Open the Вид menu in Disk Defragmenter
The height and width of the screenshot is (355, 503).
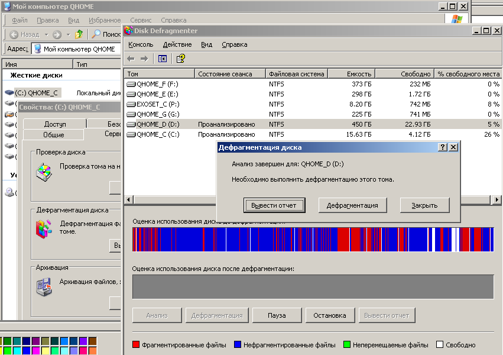[207, 44]
